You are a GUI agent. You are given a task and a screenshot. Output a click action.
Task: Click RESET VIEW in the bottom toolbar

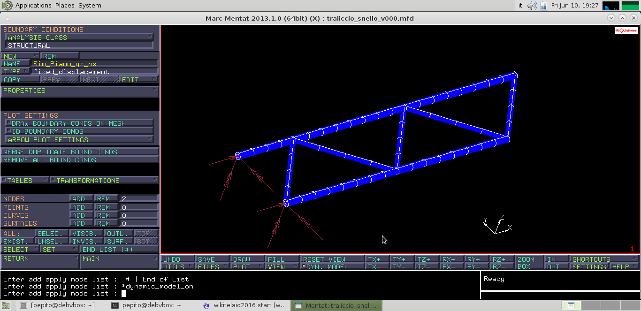(x=332, y=259)
